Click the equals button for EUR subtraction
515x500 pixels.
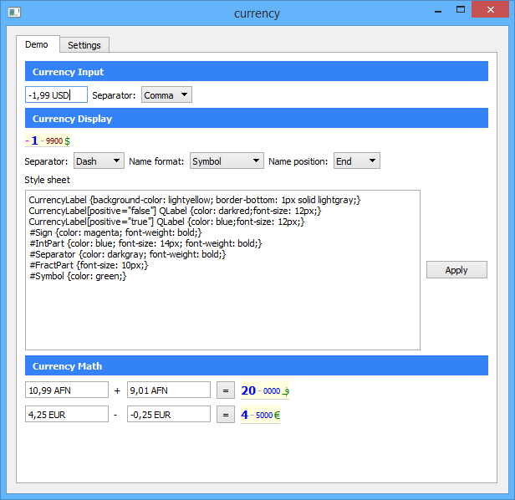pos(226,415)
